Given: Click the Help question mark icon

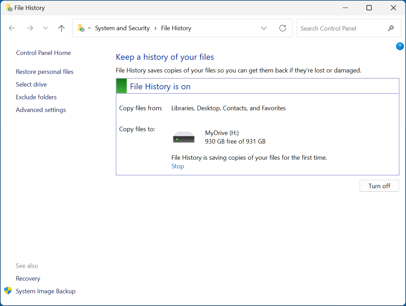Looking at the screenshot, I should 399,46.
